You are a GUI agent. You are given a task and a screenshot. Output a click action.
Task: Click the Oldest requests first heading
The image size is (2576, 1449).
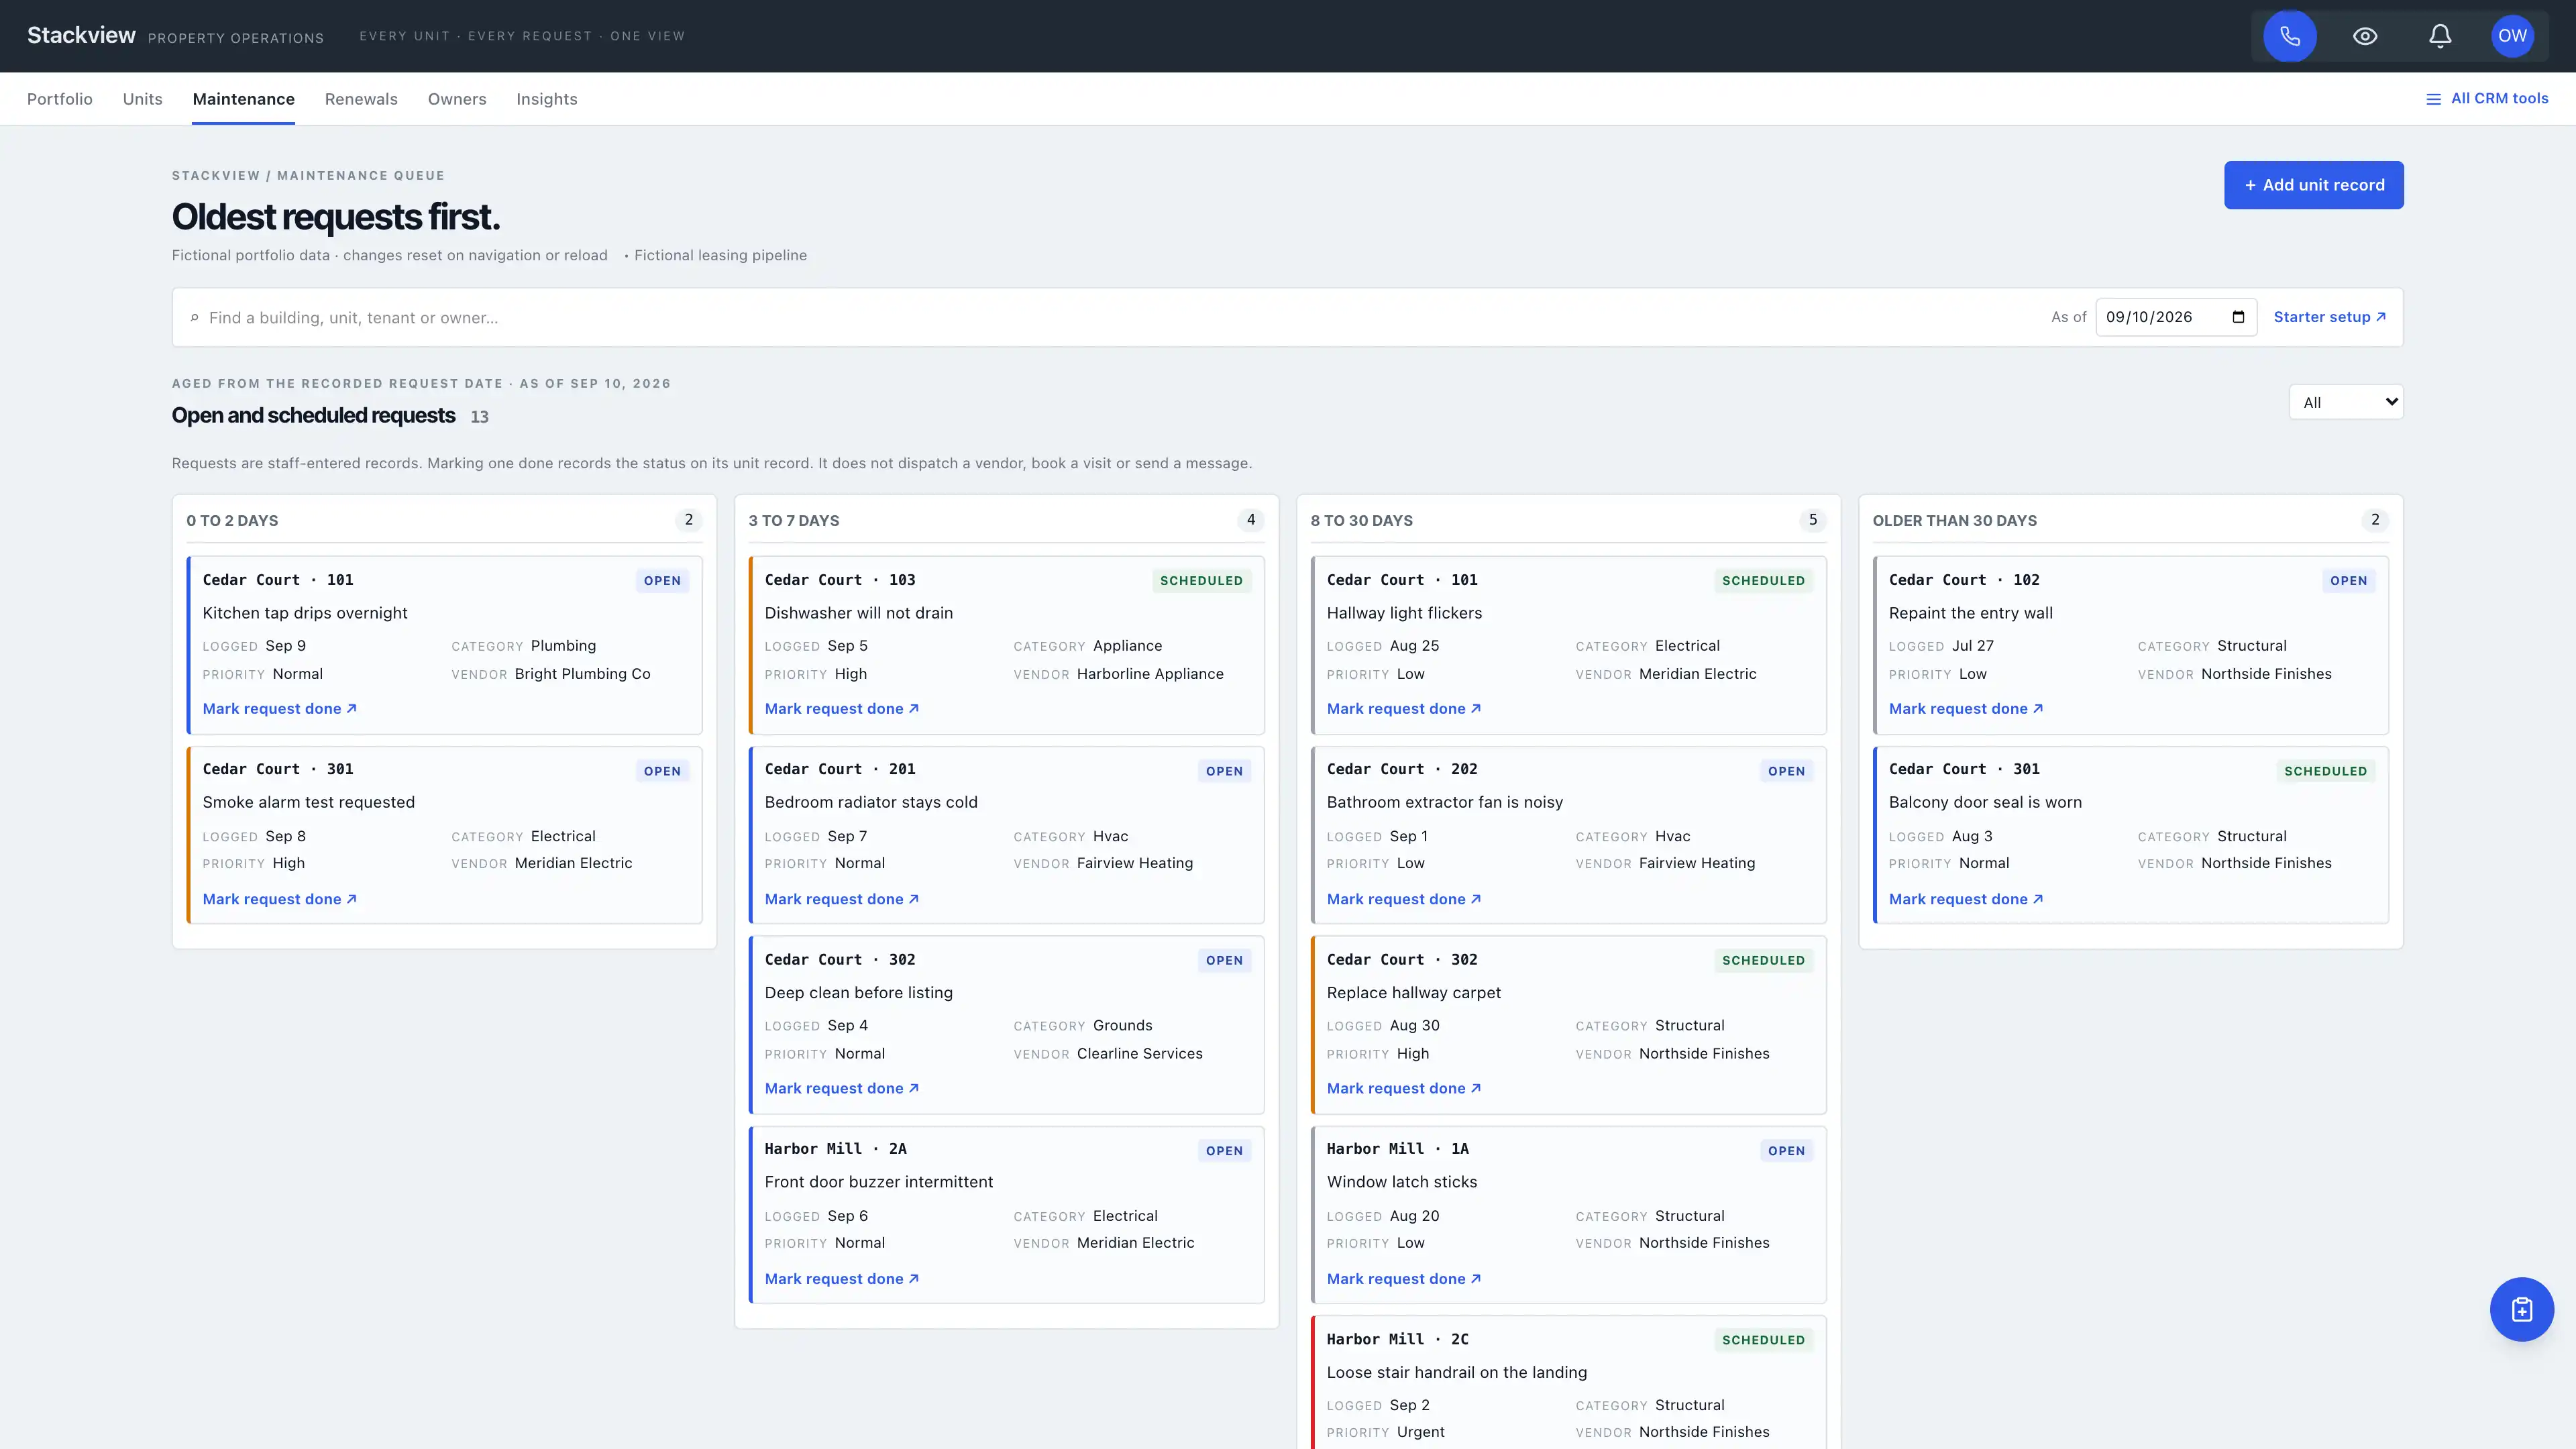335,217
